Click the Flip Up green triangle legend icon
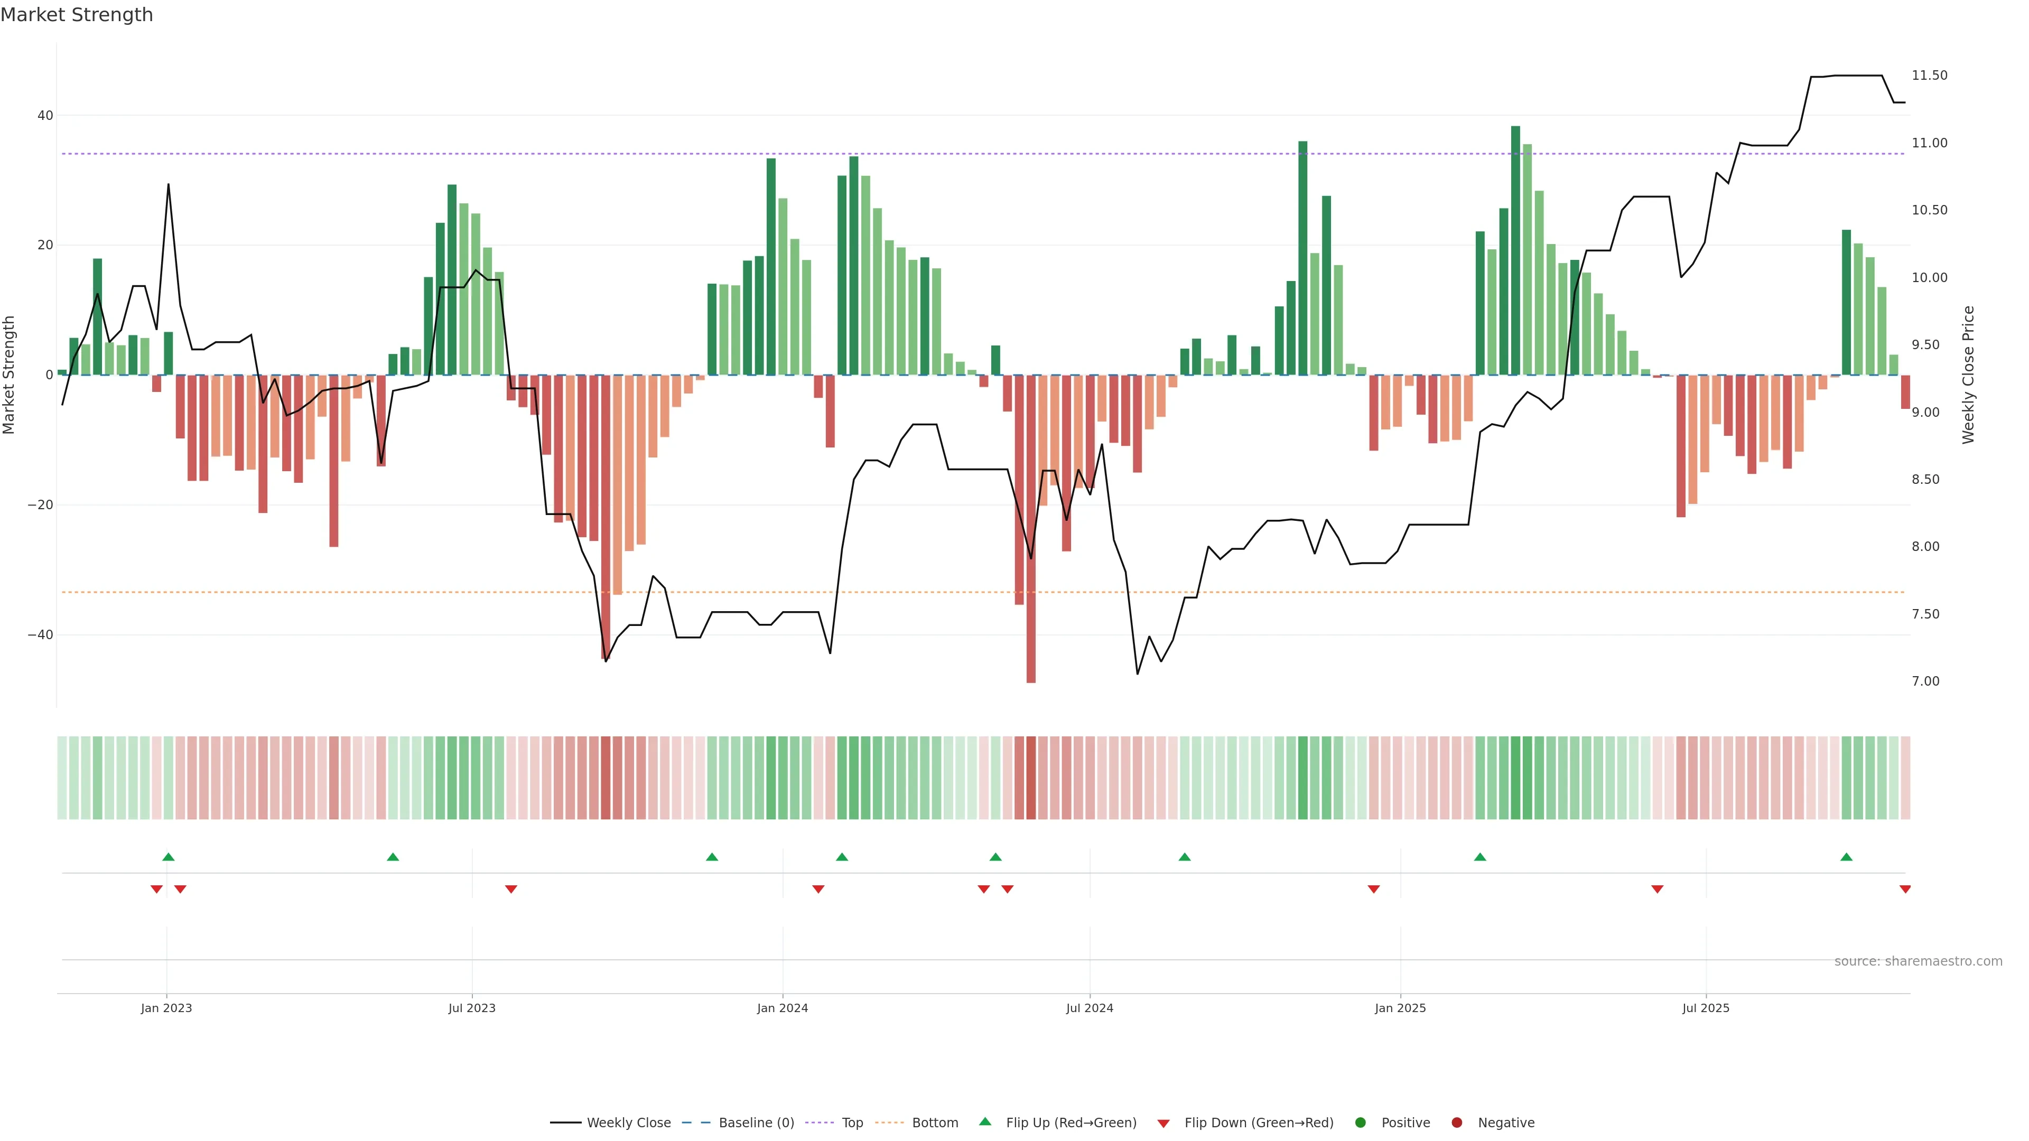The height and width of the screenshot is (1141, 2029). [x=984, y=1121]
